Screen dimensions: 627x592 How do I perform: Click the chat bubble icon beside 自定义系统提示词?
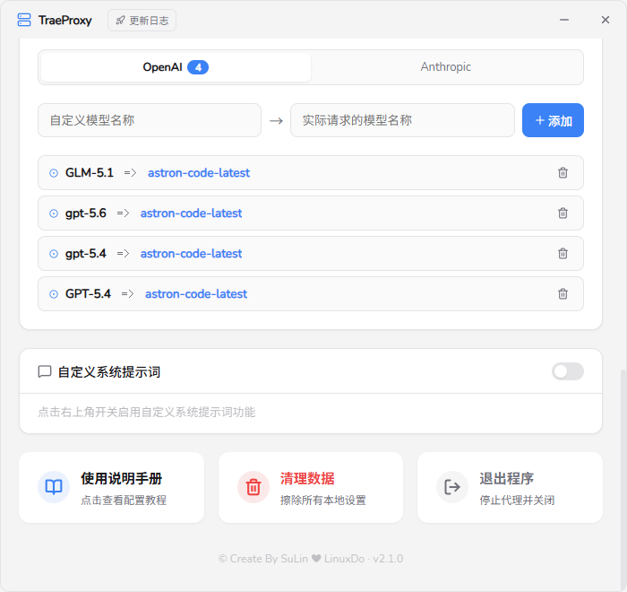[x=45, y=371]
